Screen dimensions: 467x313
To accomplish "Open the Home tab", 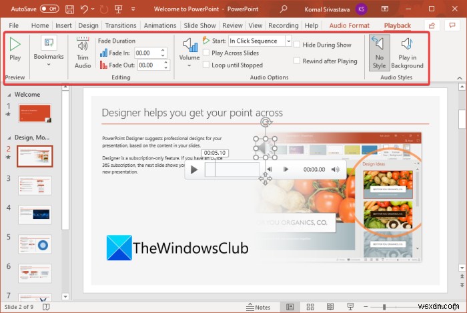I will (40, 25).
